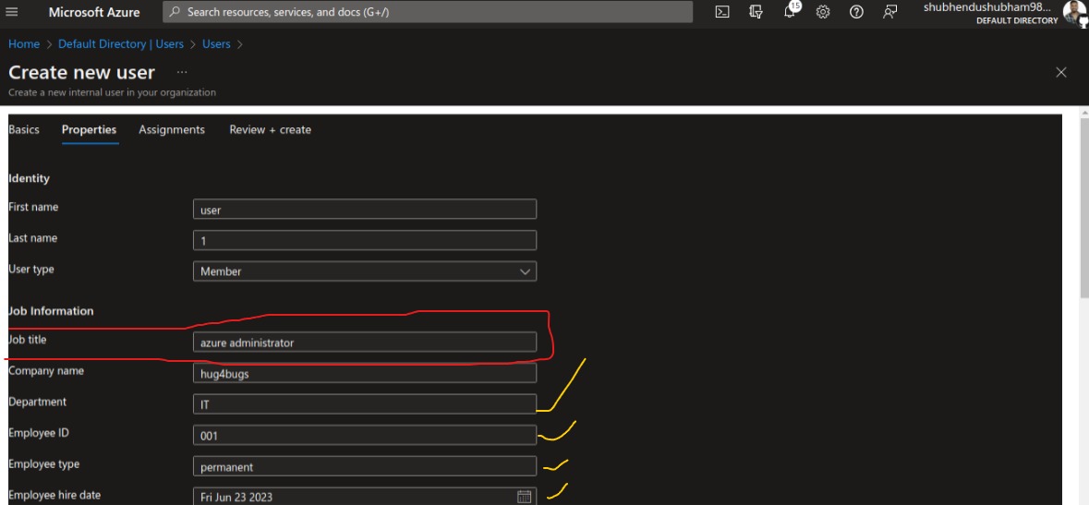Click the DEFAULT DIRECTORY text
The image size is (1089, 505).
coord(1017,21)
